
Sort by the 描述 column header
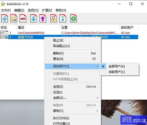(x=38, y=27)
